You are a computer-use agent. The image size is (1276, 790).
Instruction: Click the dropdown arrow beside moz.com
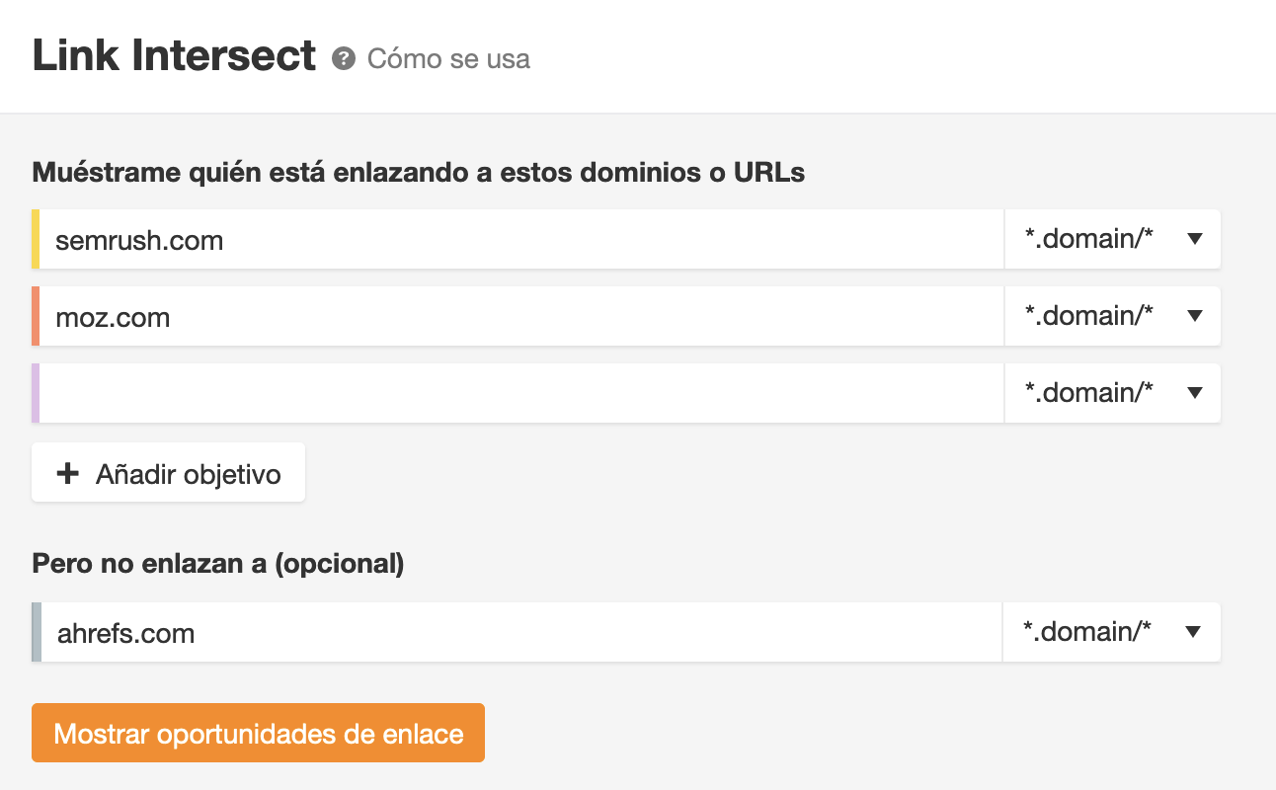(1194, 316)
